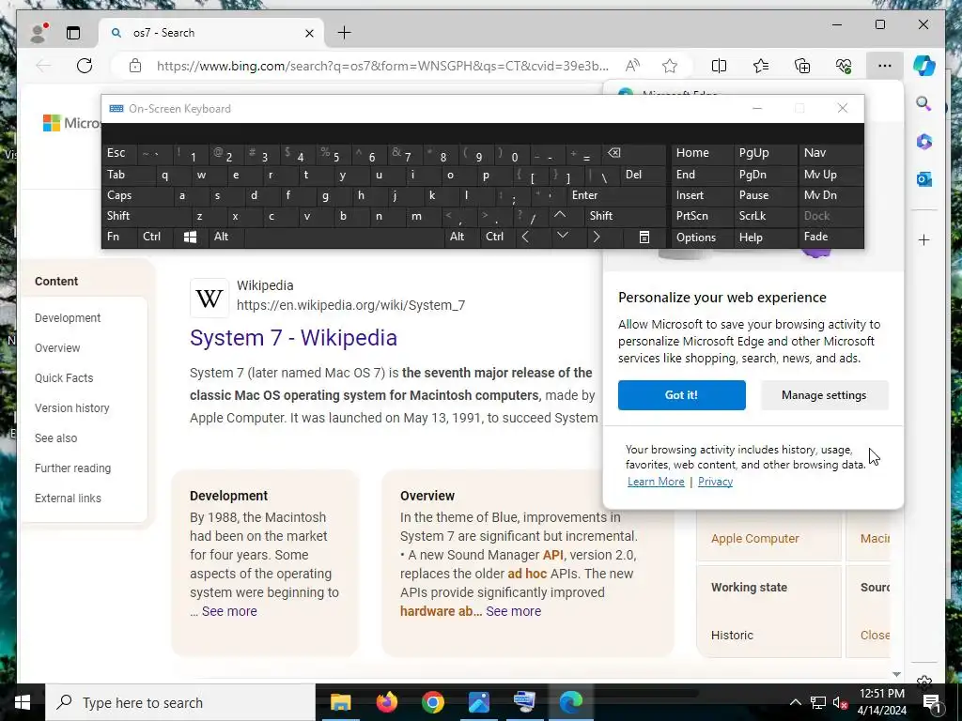Image resolution: width=962 pixels, height=721 pixels.
Task: Click the PrtScn key on On-Screen Keyboard
Action: coord(702,216)
